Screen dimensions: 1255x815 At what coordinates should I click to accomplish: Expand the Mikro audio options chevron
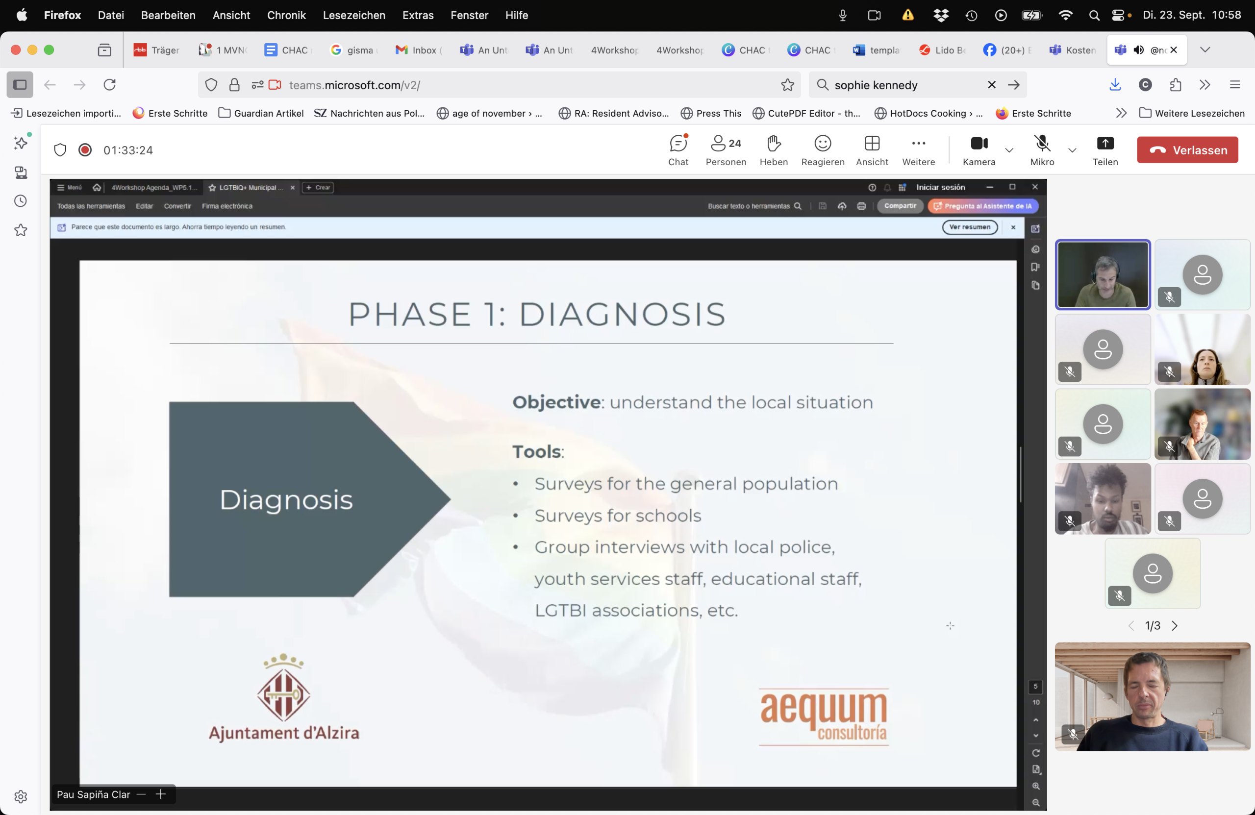coord(1072,150)
